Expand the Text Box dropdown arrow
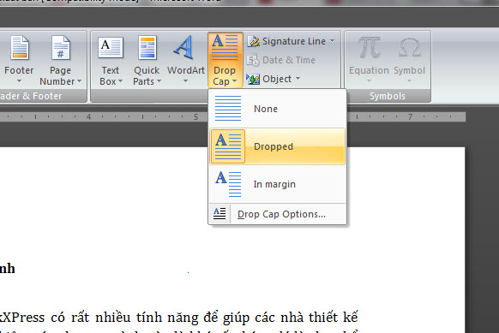499x333 pixels. 120,81
